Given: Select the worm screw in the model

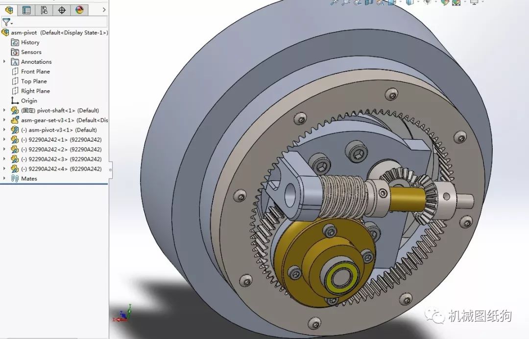Looking at the screenshot, I should (343, 198).
